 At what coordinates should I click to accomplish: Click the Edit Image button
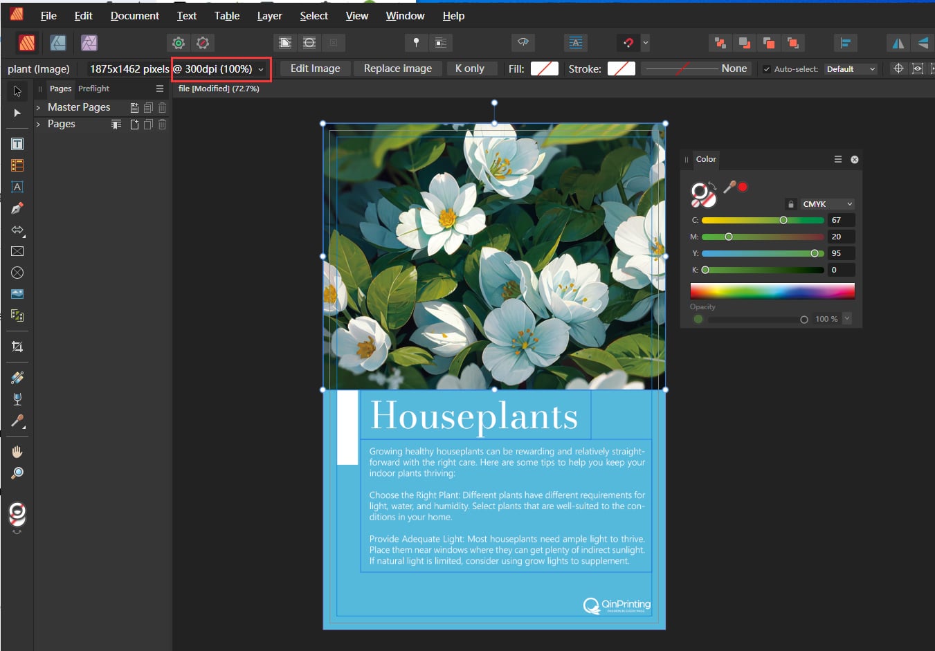tap(316, 68)
